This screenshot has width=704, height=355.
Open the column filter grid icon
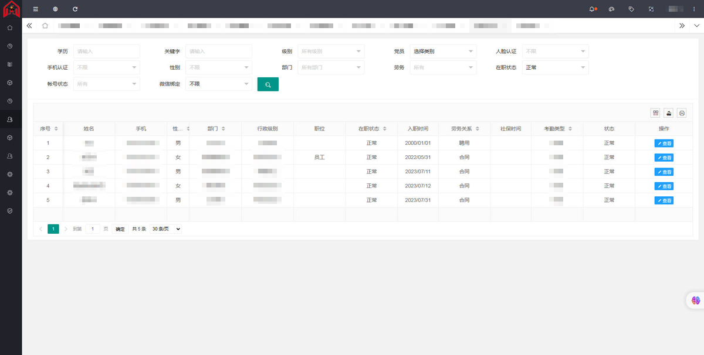(x=655, y=113)
